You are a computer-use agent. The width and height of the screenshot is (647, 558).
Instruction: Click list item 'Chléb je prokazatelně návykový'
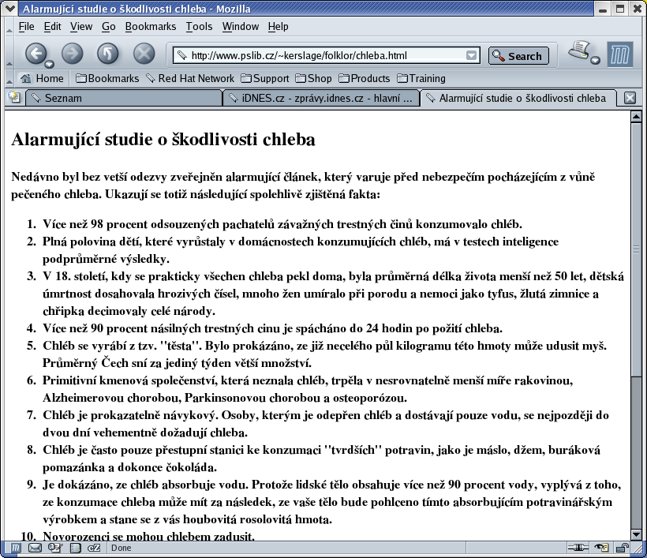pyautogui.click(x=326, y=424)
